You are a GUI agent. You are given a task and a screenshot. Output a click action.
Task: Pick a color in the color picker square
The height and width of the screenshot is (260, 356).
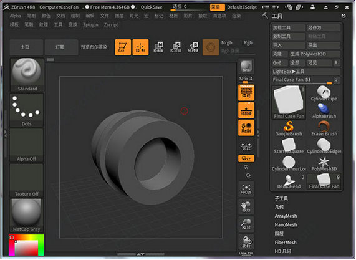pyautogui.click(x=26, y=248)
